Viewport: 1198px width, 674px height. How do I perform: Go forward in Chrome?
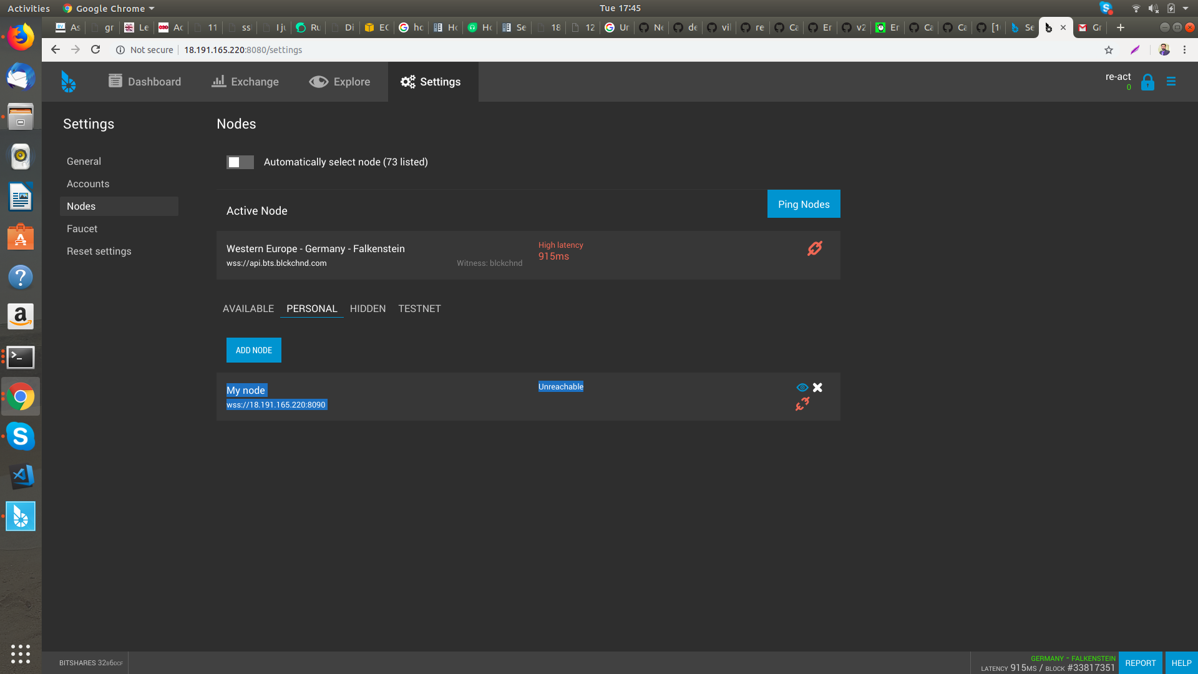click(75, 49)
